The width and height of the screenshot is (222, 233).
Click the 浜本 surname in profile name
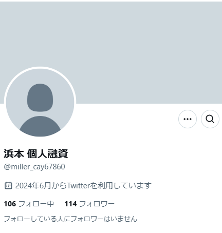[x=14, y=153]
